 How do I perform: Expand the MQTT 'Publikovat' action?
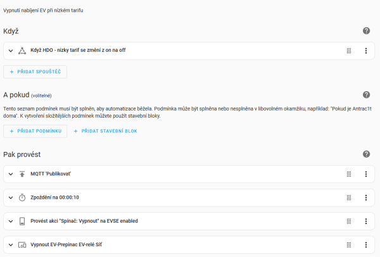point(11,174)
